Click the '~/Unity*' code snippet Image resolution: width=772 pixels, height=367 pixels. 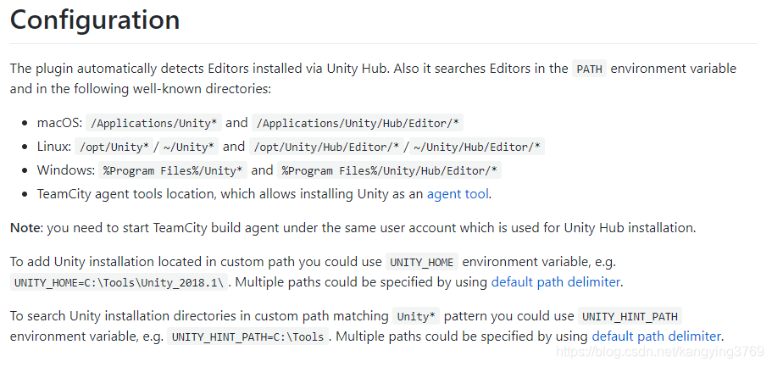190,147
